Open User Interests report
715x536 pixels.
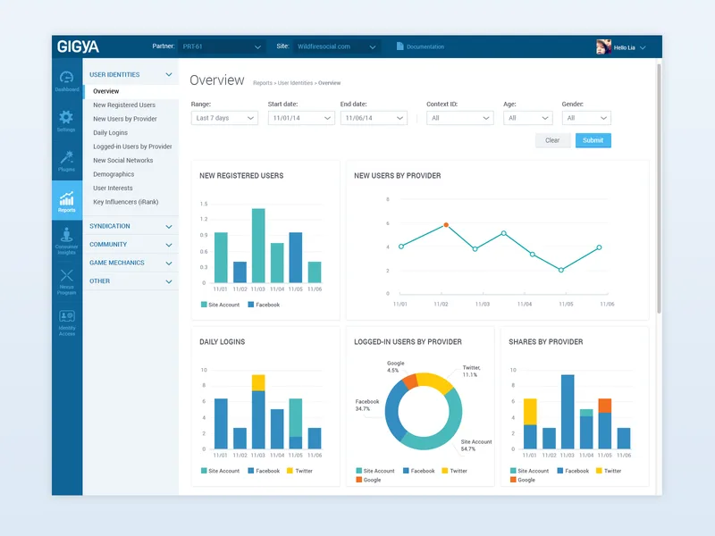pos(113,188)
